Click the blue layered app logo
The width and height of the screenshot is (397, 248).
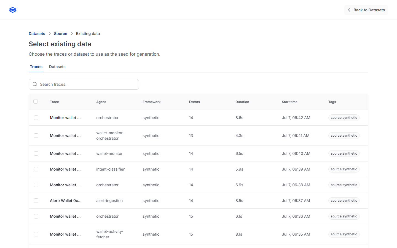(13, 10)
